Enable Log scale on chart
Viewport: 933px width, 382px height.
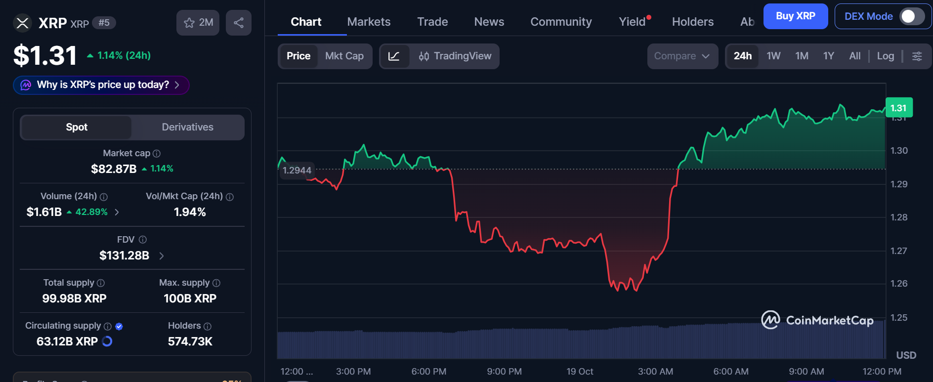[x=886, y=56]
